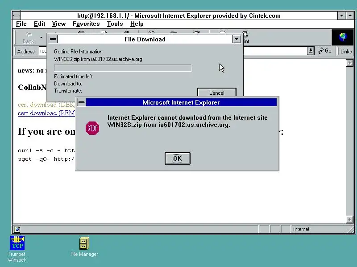
Task: Click the 'If you are on' heading
Action: 46,131
